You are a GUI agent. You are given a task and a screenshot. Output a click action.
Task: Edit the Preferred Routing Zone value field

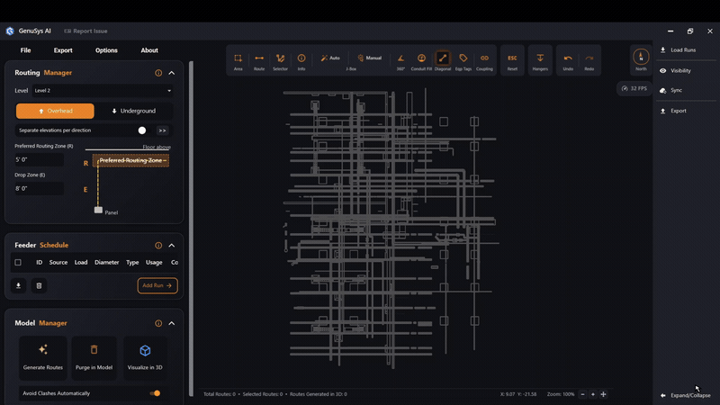click(39, 160)
